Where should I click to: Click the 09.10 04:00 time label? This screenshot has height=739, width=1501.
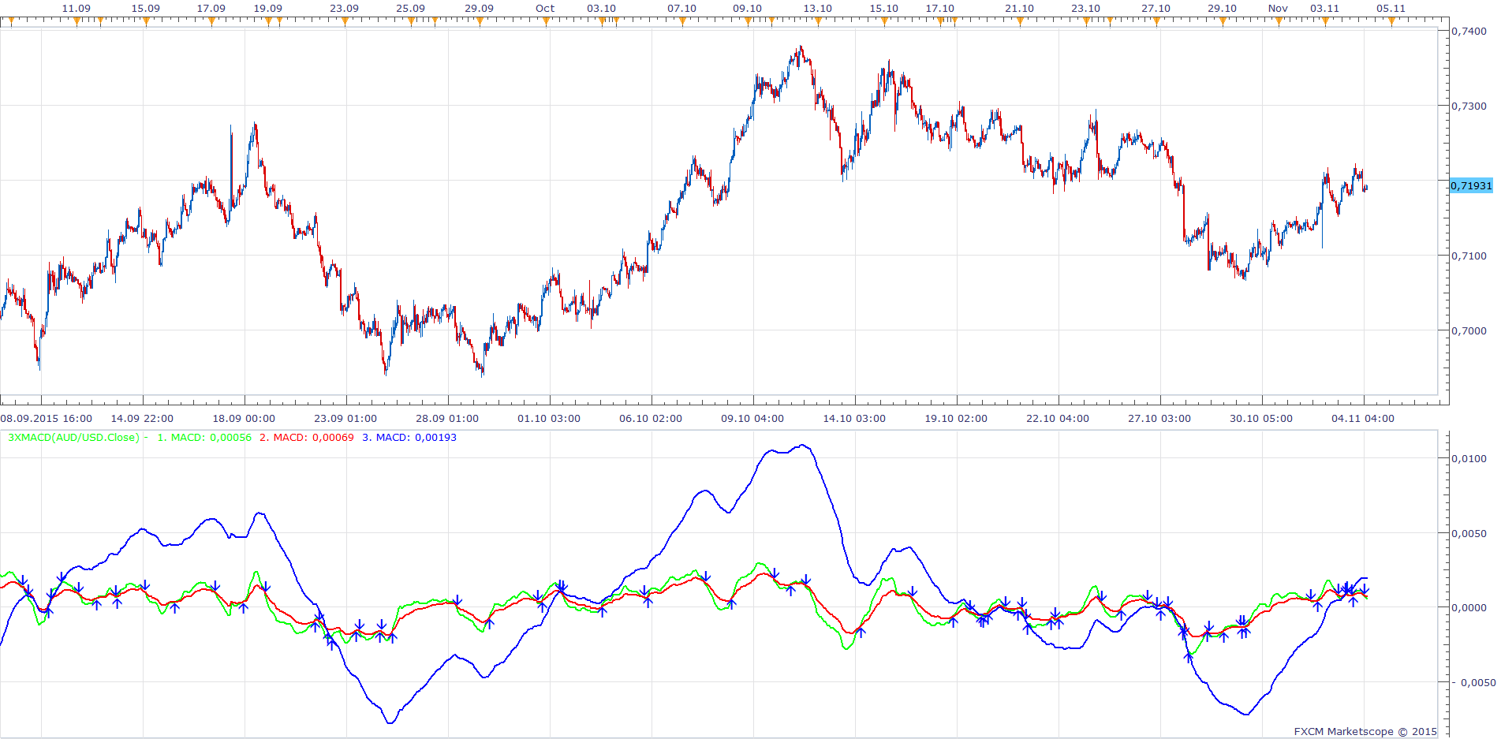click(752, 419)
